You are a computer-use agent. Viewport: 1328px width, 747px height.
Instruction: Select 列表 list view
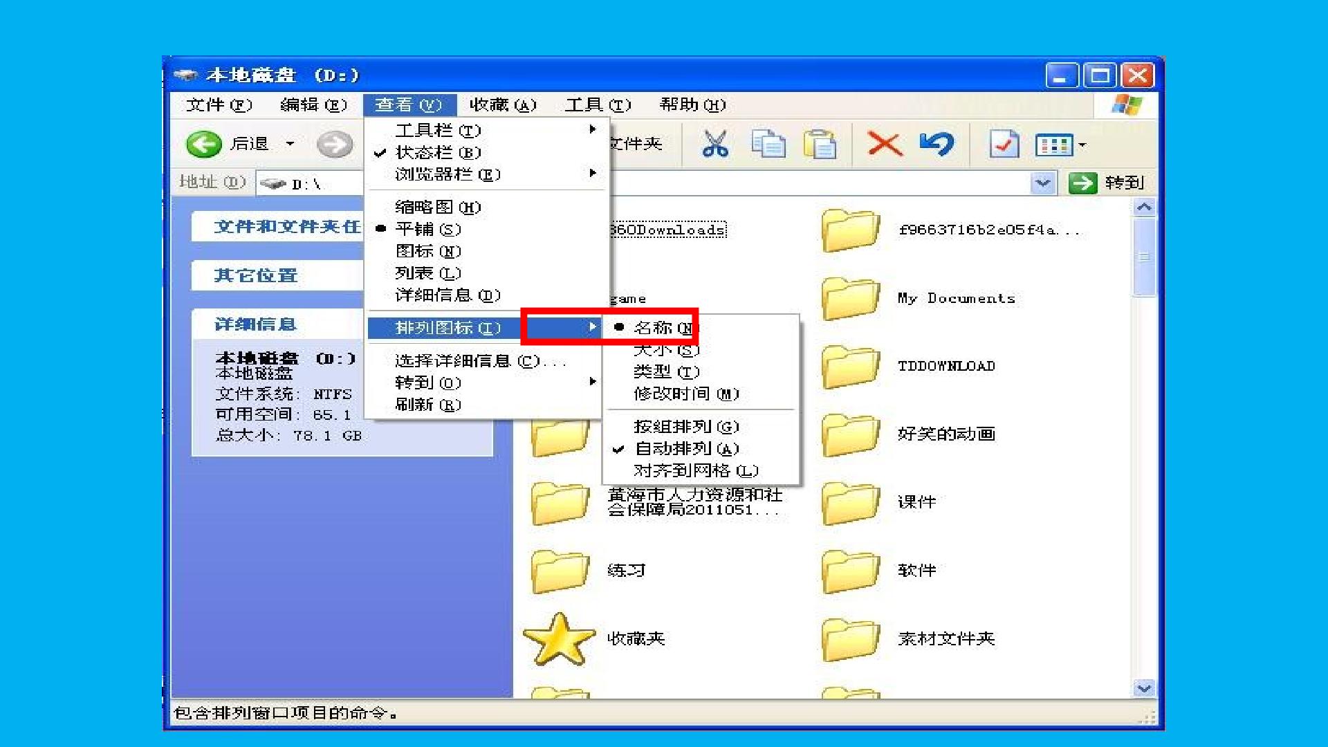click(487, 273)
